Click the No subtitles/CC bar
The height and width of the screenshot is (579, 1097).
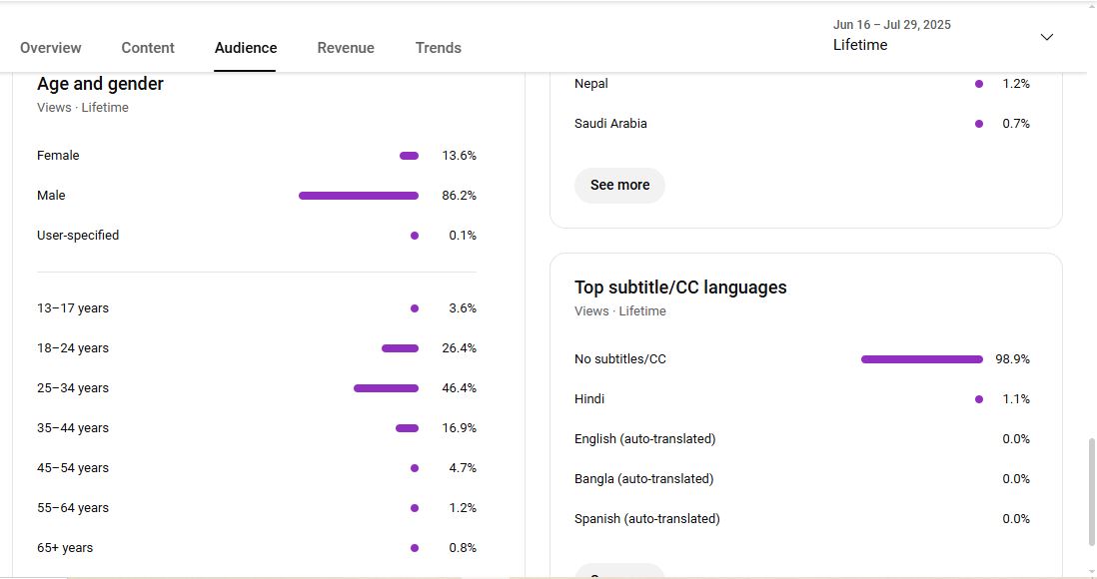click(921, 359)
